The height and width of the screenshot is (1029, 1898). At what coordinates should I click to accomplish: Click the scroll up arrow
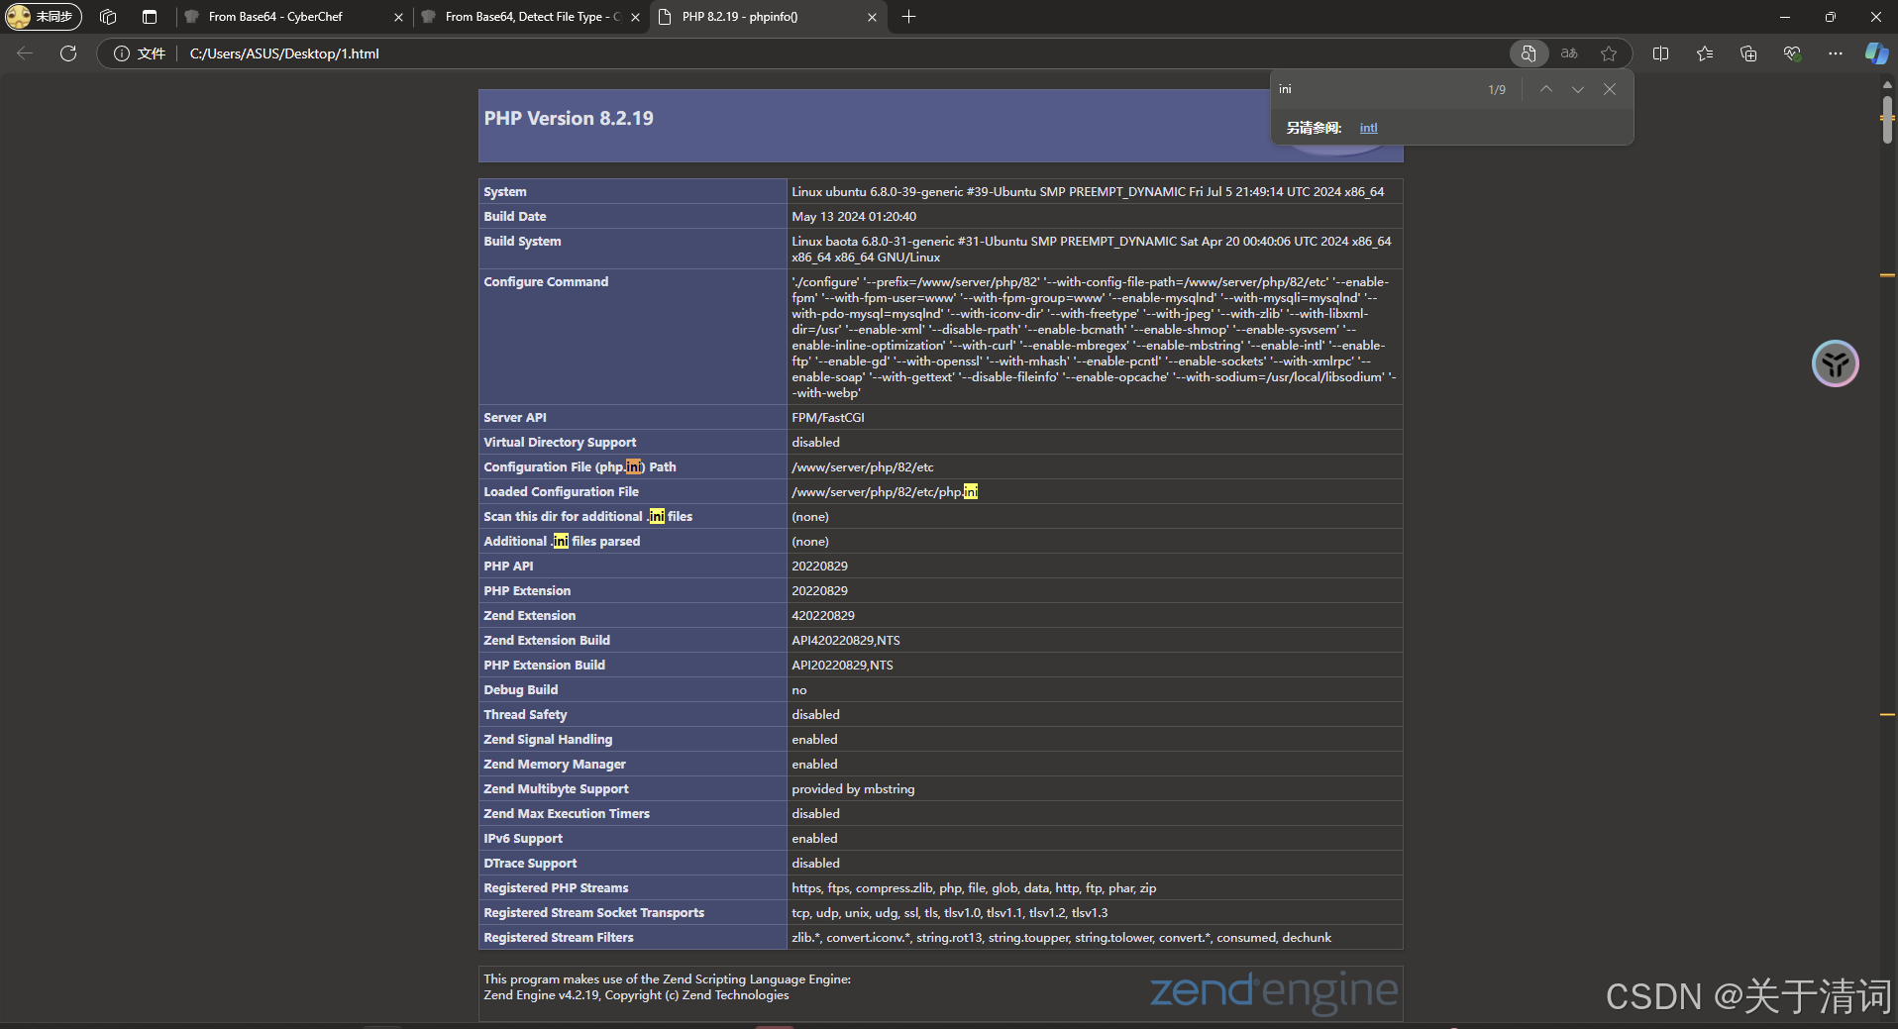pos(1888,85)
